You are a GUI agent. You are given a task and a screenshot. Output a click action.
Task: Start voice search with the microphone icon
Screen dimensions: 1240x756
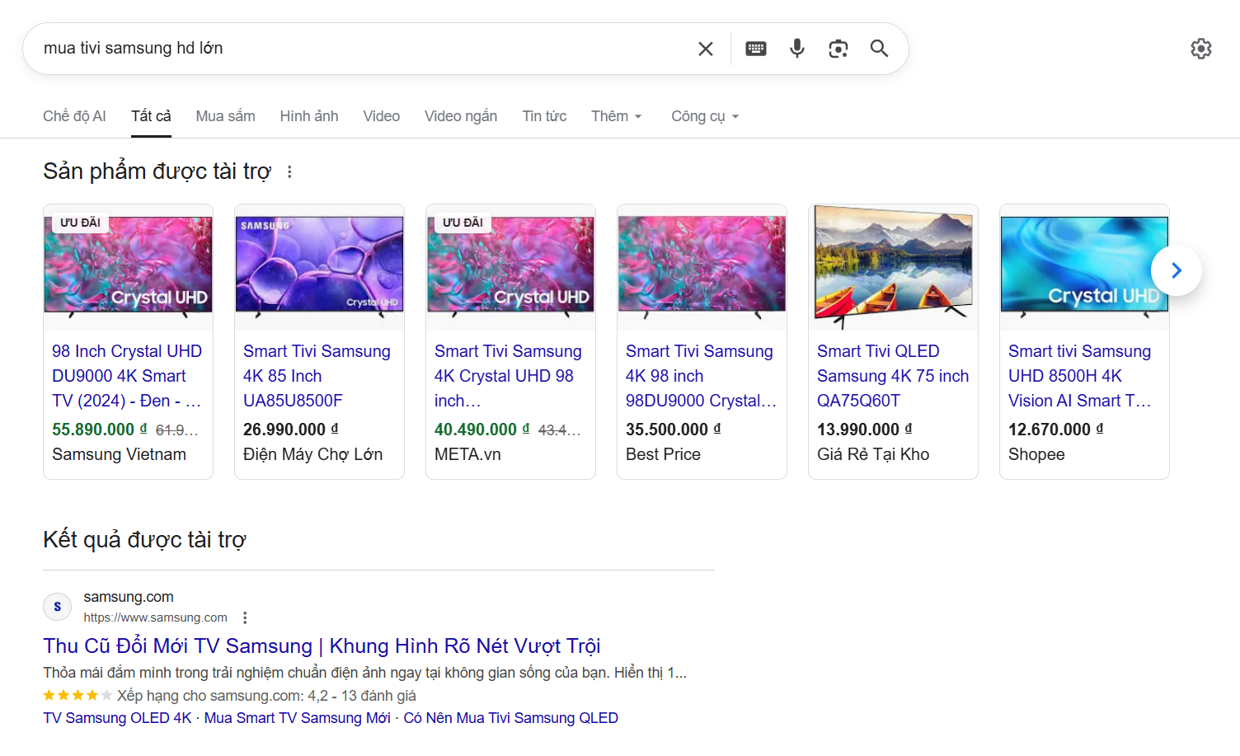(797, 49)
